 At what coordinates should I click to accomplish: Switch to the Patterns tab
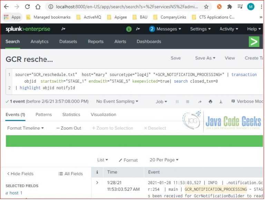[x=43, y=115]
